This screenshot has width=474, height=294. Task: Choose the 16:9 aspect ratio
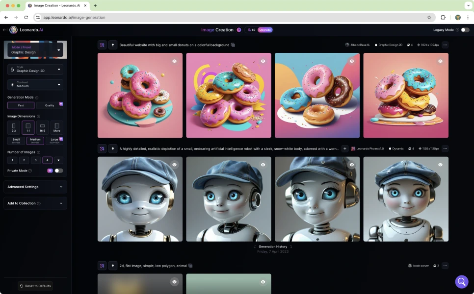tap(42, 127)
